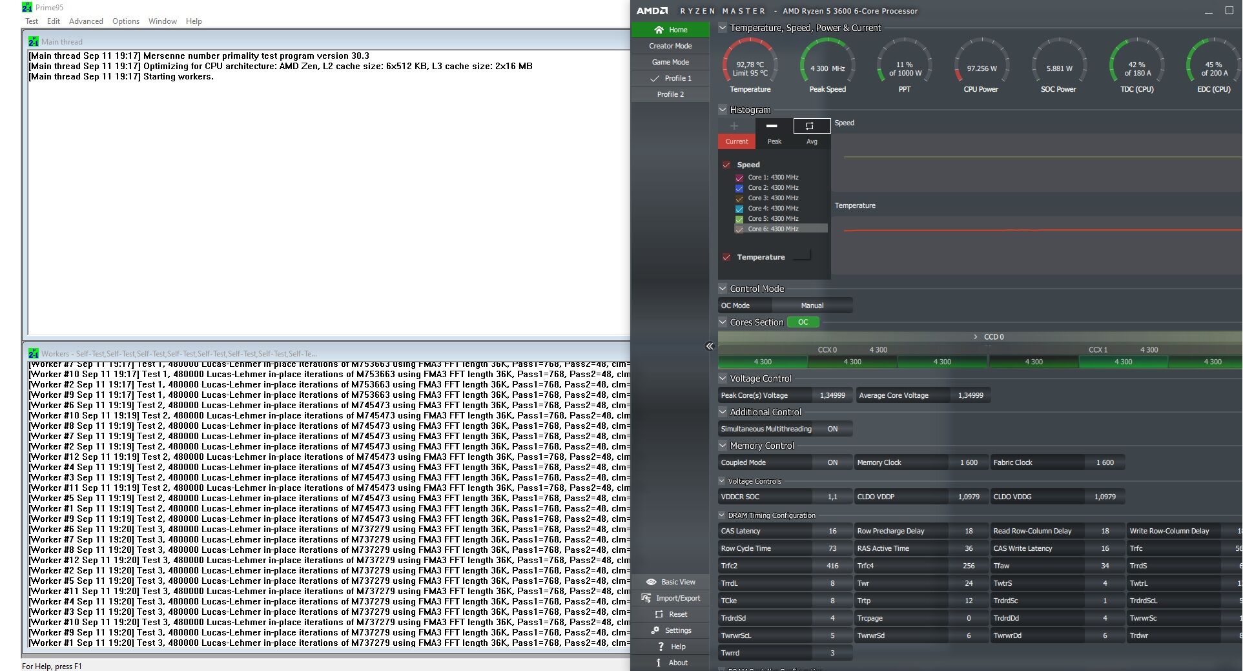
Task: Collapse the DRAM Timing Configuration subsection
Action: click(722, 515)
